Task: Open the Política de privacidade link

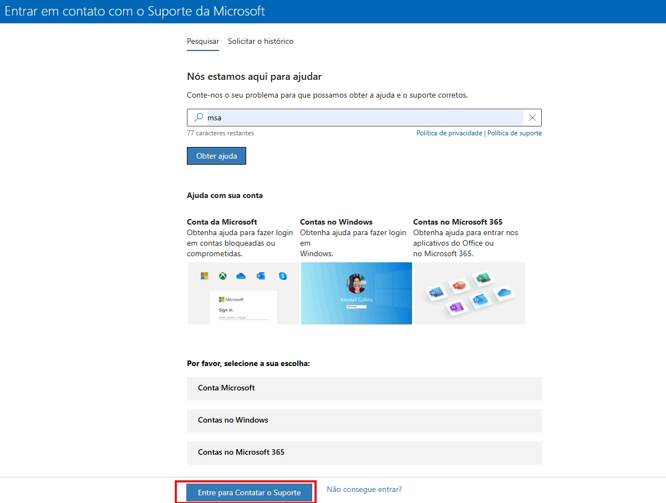Action: [x=449, y=133]
